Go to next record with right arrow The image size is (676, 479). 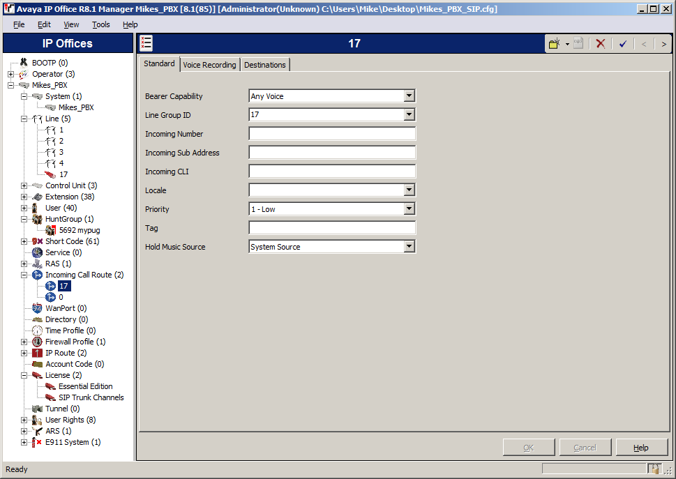[x=663, y=44]
